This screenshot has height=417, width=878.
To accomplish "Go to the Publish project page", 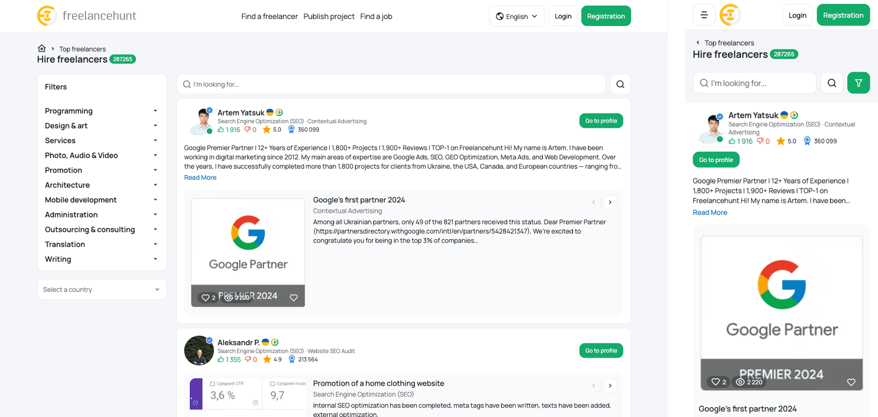I will [x=329, y=16].
